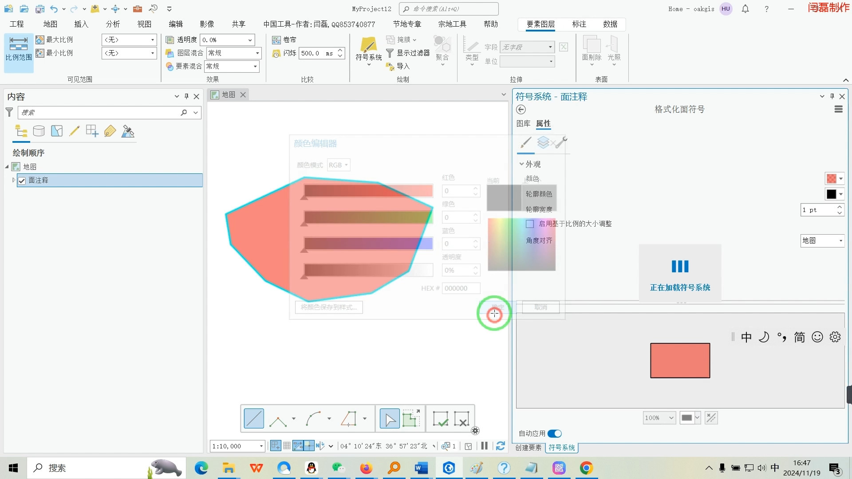Screen dimensions: 852x479
Task: Click the 帮助 ribbon tab
Action: coord(490,24)
